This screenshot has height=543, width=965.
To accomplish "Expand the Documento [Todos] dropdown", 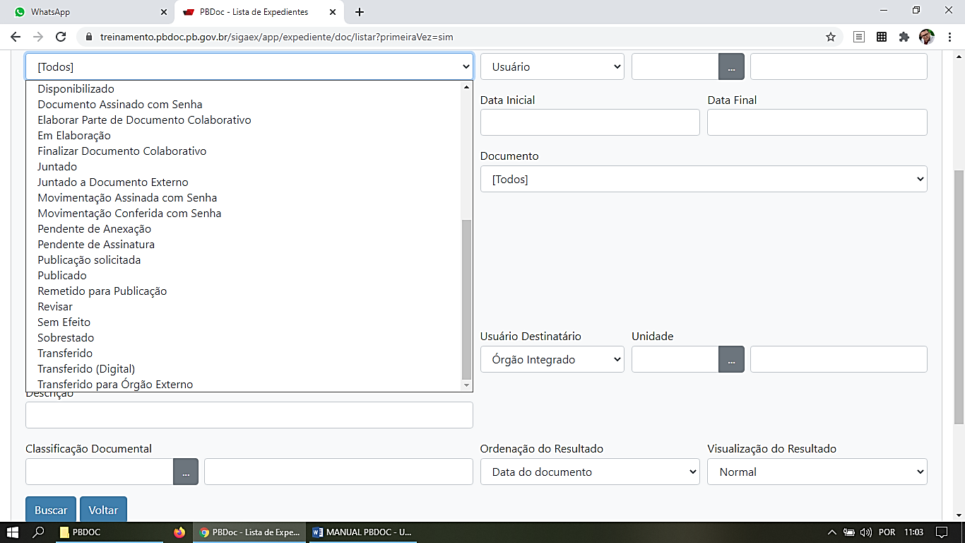I will pos(703,179).
